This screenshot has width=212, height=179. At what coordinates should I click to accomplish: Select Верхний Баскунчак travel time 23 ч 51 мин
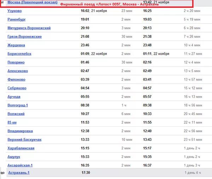click(x=193, y=139)
